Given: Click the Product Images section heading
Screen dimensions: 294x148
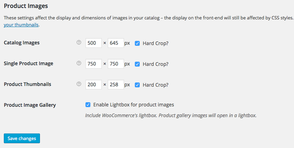Looking at the screenshot, I should click(26, 6).
